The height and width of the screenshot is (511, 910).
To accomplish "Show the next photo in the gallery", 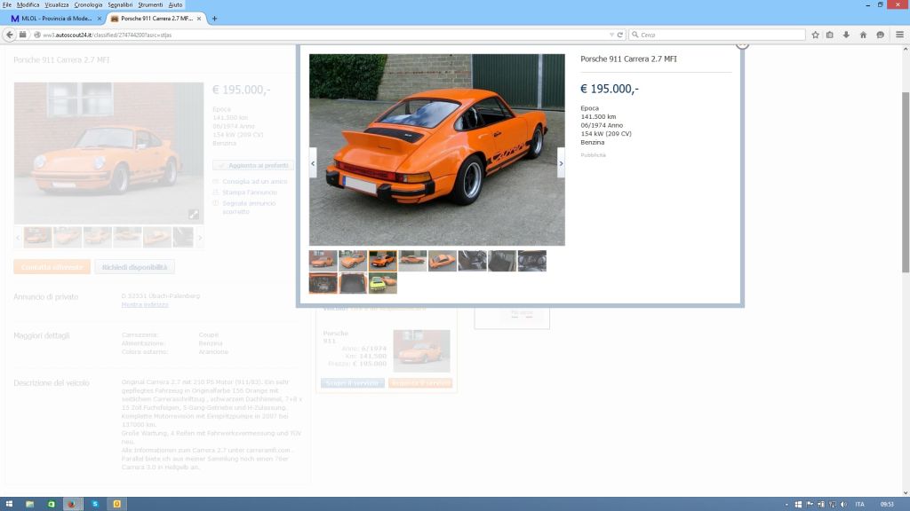I will click(x=562, y=163).
